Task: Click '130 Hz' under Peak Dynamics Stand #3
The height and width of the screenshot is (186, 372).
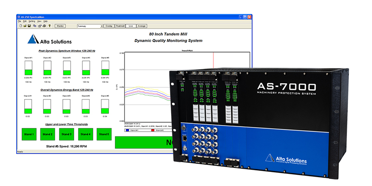Action: coord(67,82)
